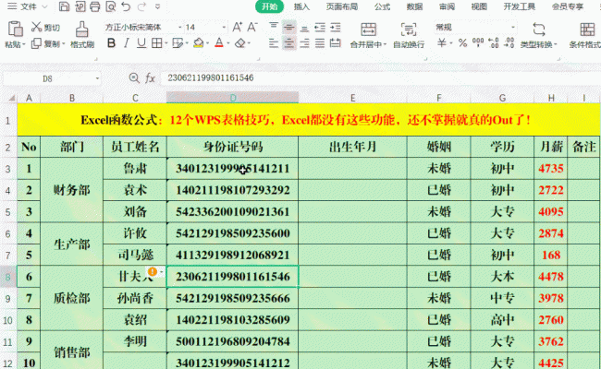The height and width of the screenshot is (369, 601).
Task: Click the decrease indent icon
Action: click(320, 27)
